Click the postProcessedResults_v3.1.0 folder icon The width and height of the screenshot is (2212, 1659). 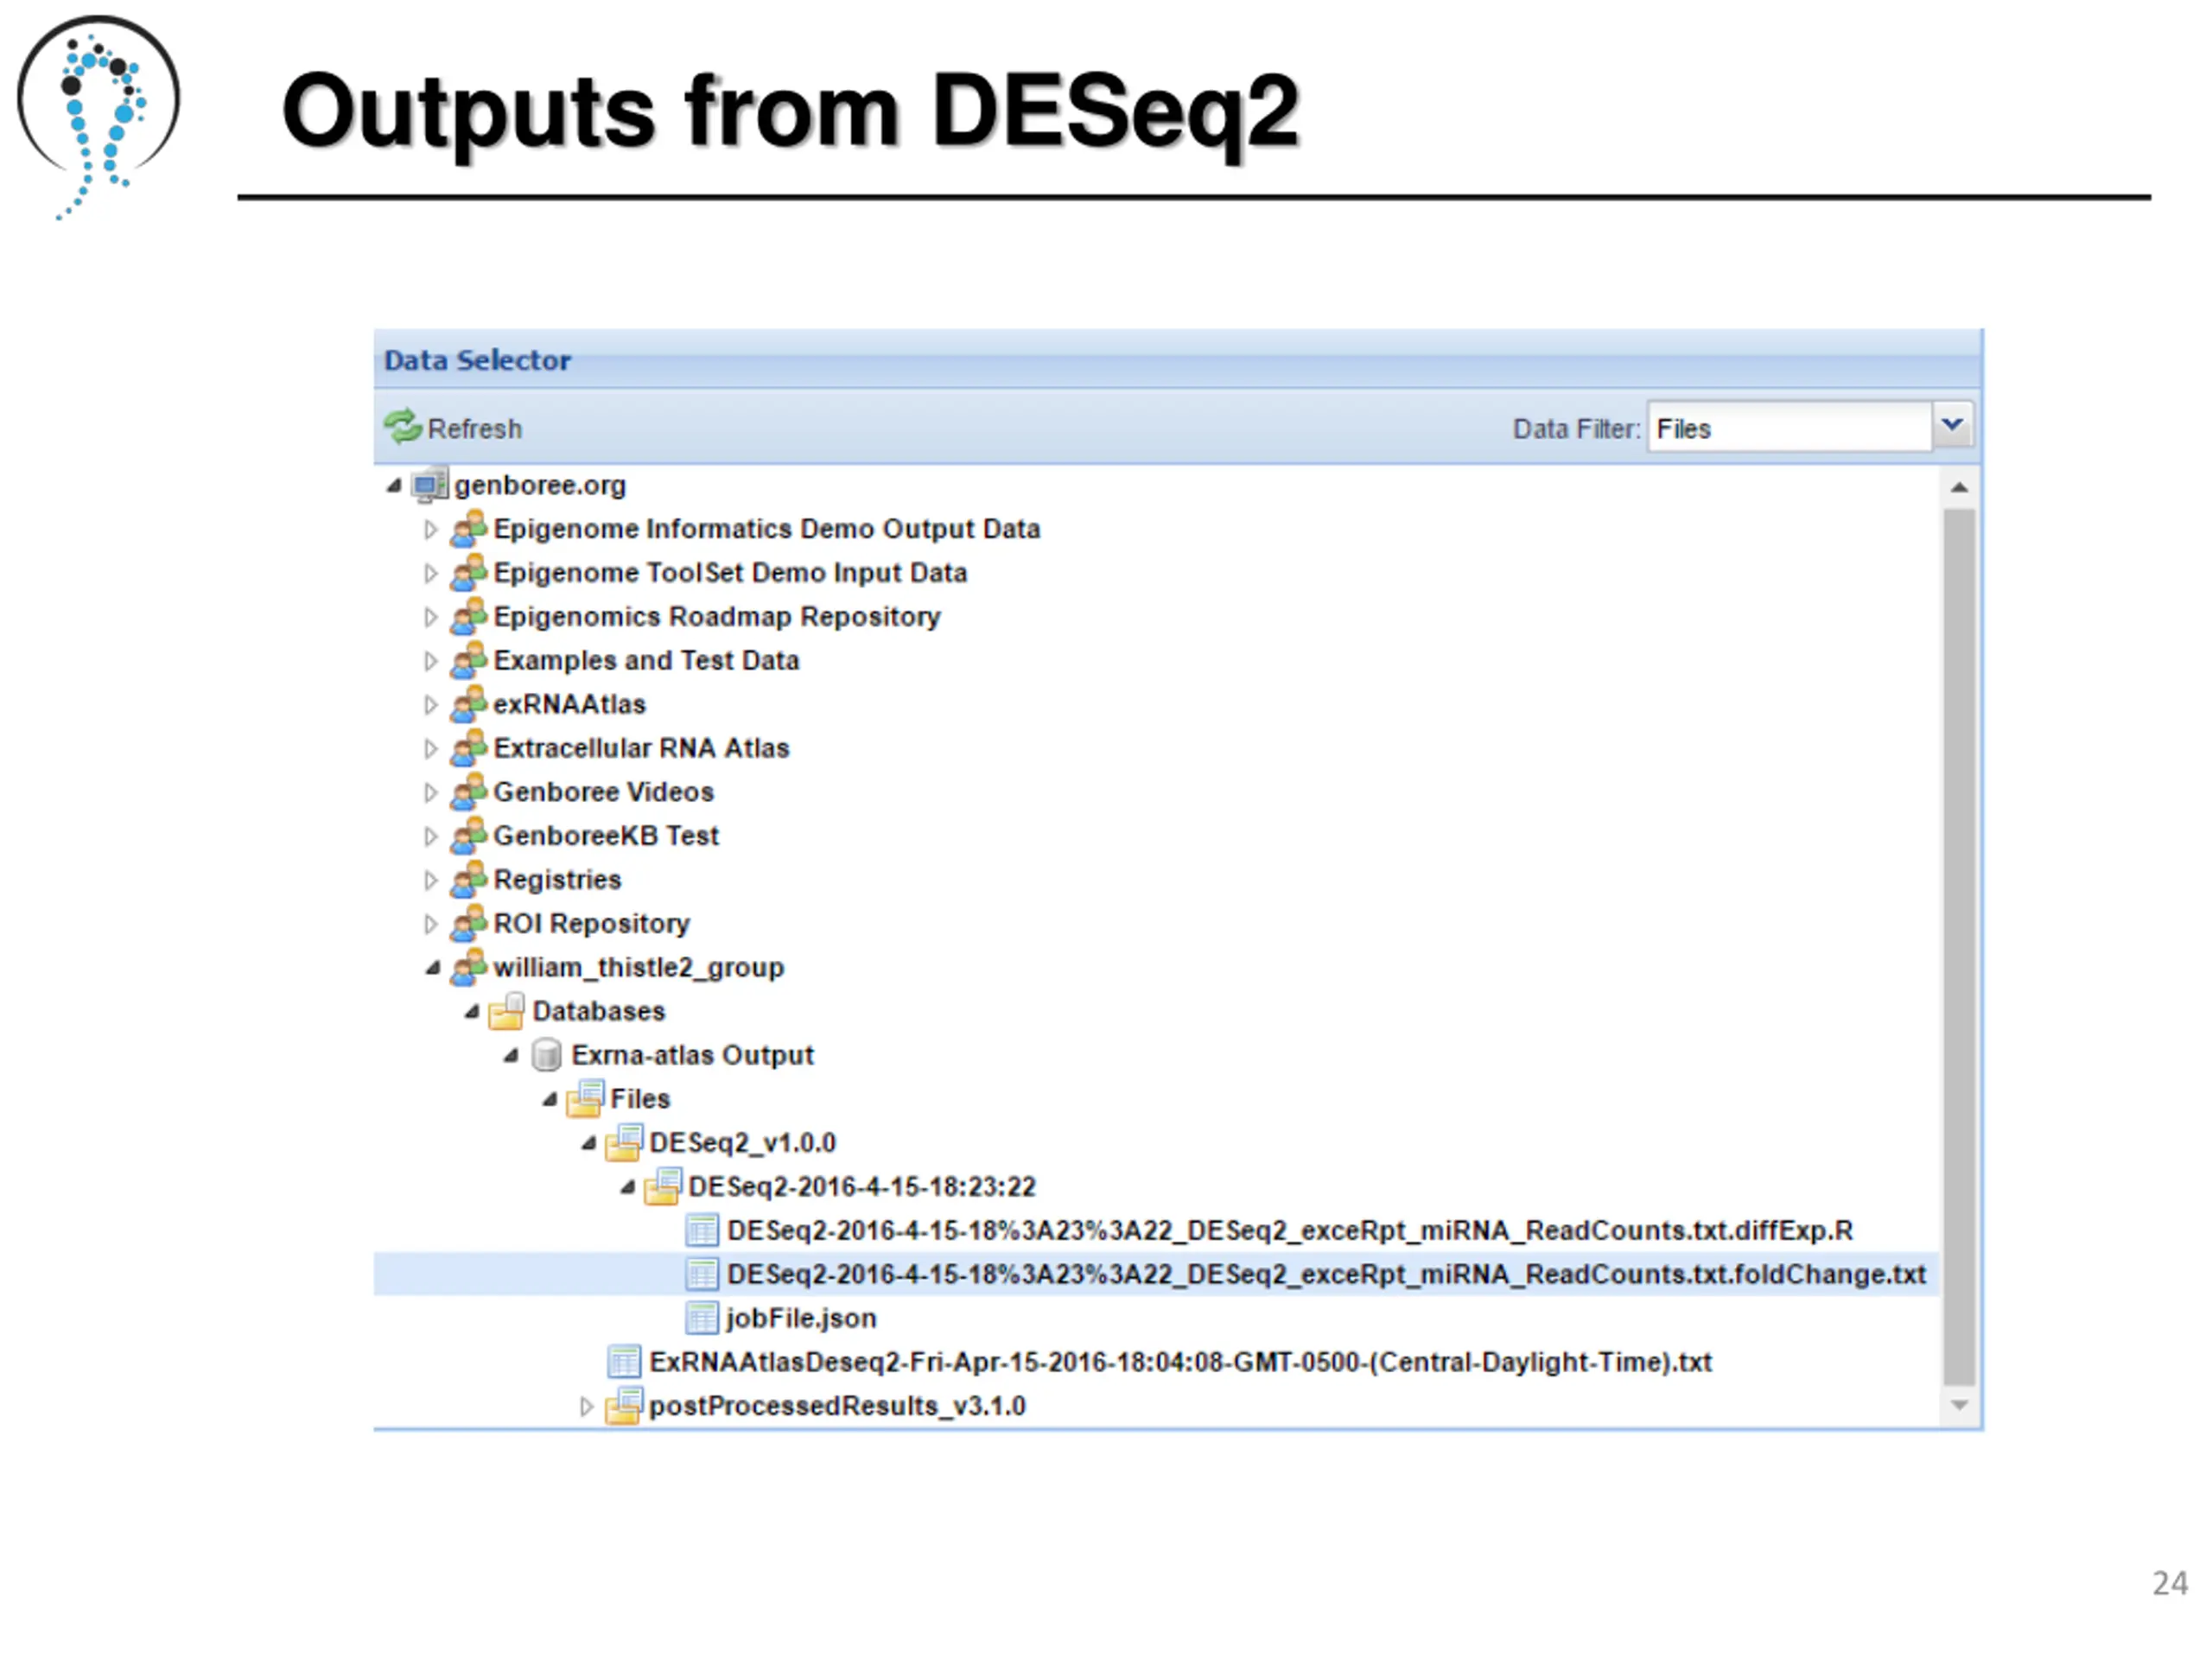click(x=624, y=1406)
